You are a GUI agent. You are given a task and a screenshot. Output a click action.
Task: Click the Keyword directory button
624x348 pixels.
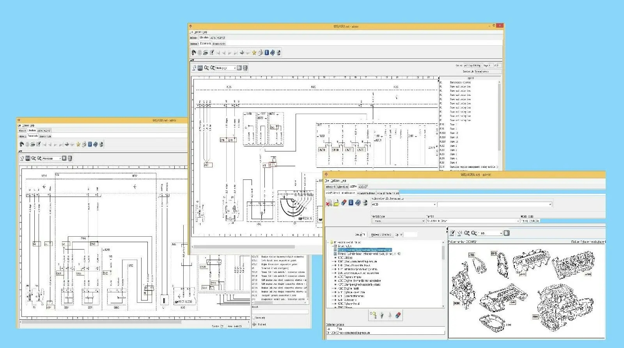(x=381, y=235)
